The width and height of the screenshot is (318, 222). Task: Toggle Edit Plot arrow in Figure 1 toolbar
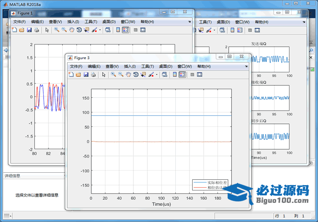click(x=47, y=30)
